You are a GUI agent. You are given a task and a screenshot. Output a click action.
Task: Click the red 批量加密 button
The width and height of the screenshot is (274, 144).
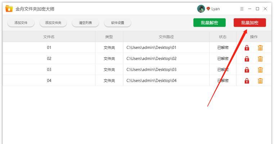click(x=250, y=23)
